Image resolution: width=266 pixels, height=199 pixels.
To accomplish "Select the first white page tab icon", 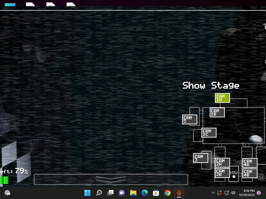I will (30, 4).
